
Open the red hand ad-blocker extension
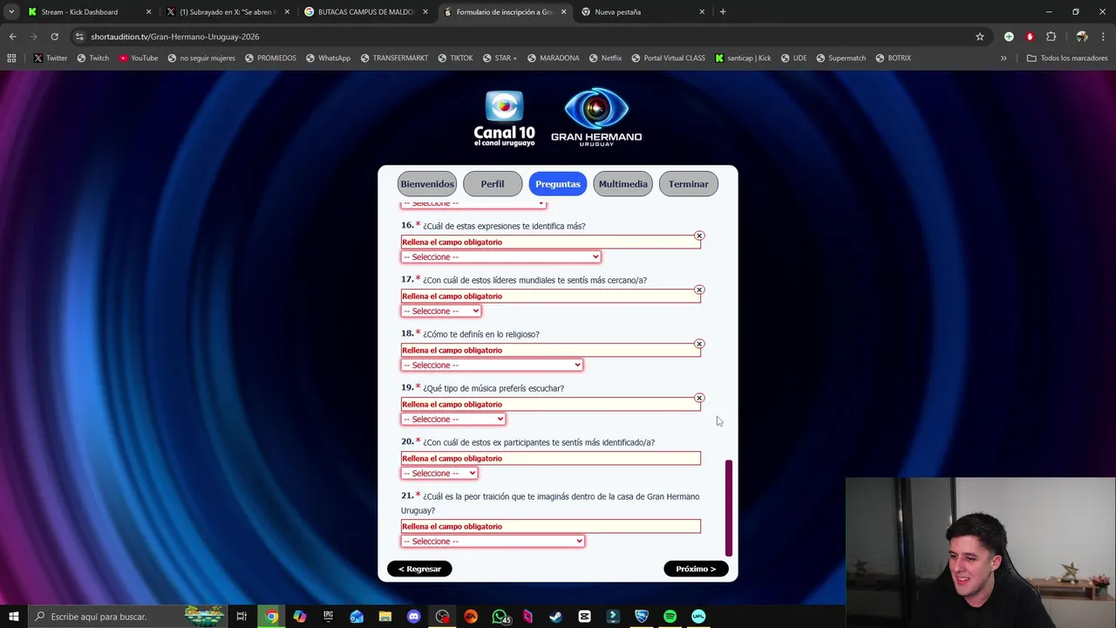[1030, 37]
